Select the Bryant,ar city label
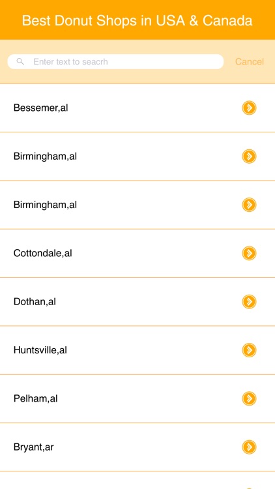Image resolution: width=275 pixels, height=489 pixels. 34,447
